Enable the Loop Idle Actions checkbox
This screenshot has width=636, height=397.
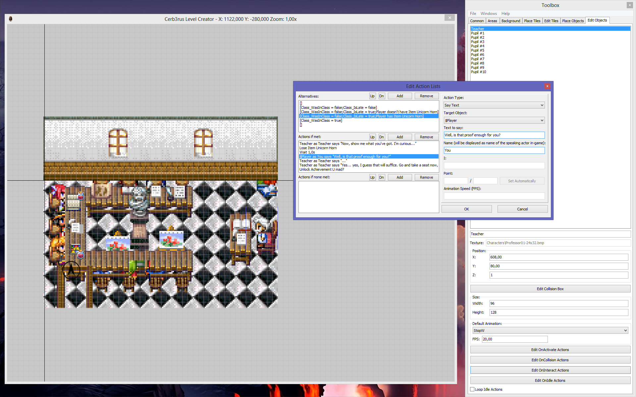click(x=472, y=389)
